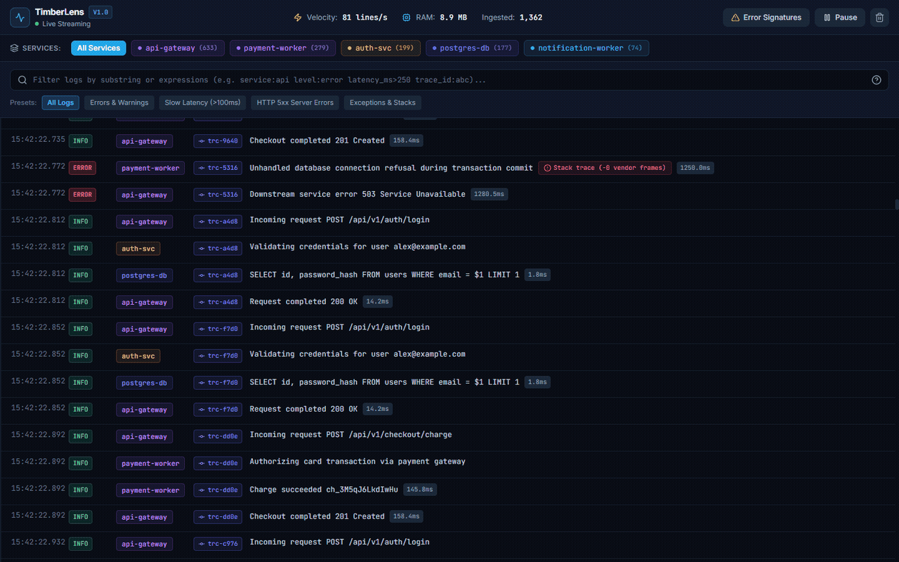Filter by notification-worker service chip

[x=586, y=48]
